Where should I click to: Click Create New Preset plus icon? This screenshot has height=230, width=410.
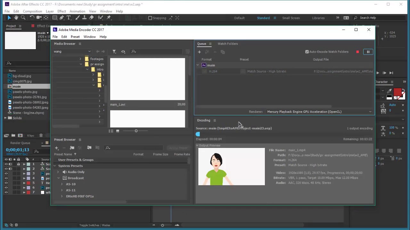[57, 148]
